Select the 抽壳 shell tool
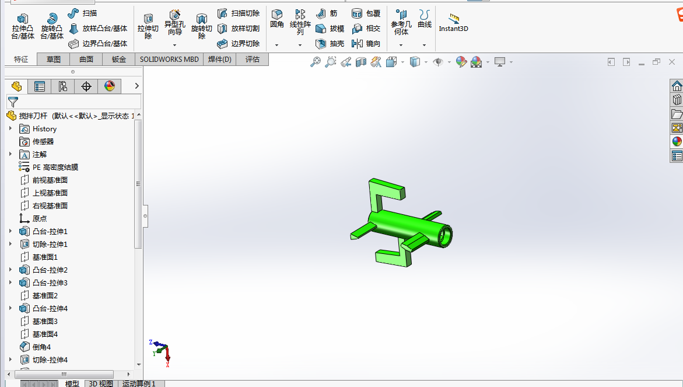 click(x=330, y=44)
